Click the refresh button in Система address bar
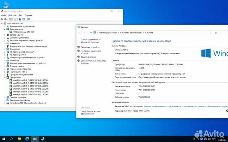 click(x=216, y=33)
